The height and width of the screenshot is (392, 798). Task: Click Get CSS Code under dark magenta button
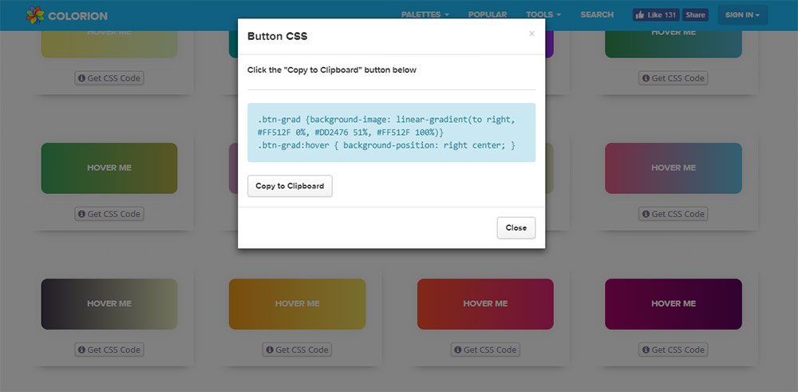[674, 350]
